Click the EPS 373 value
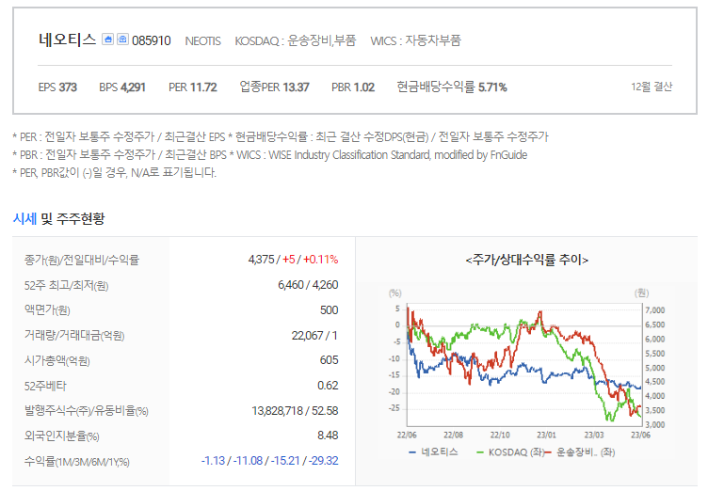The height and width of the screenshot is (491, 708). [x=57, y=87]
